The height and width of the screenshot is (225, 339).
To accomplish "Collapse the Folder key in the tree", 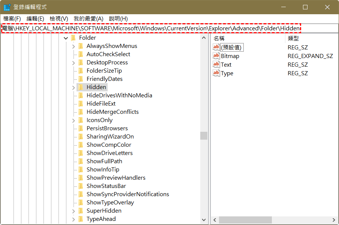I will click(x=66, y=38).
